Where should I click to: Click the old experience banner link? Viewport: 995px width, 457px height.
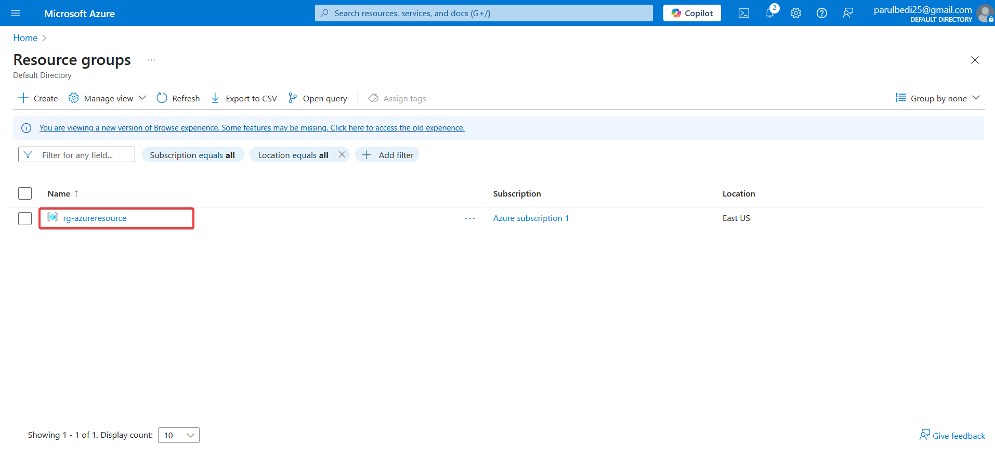[x=252, y=128]
